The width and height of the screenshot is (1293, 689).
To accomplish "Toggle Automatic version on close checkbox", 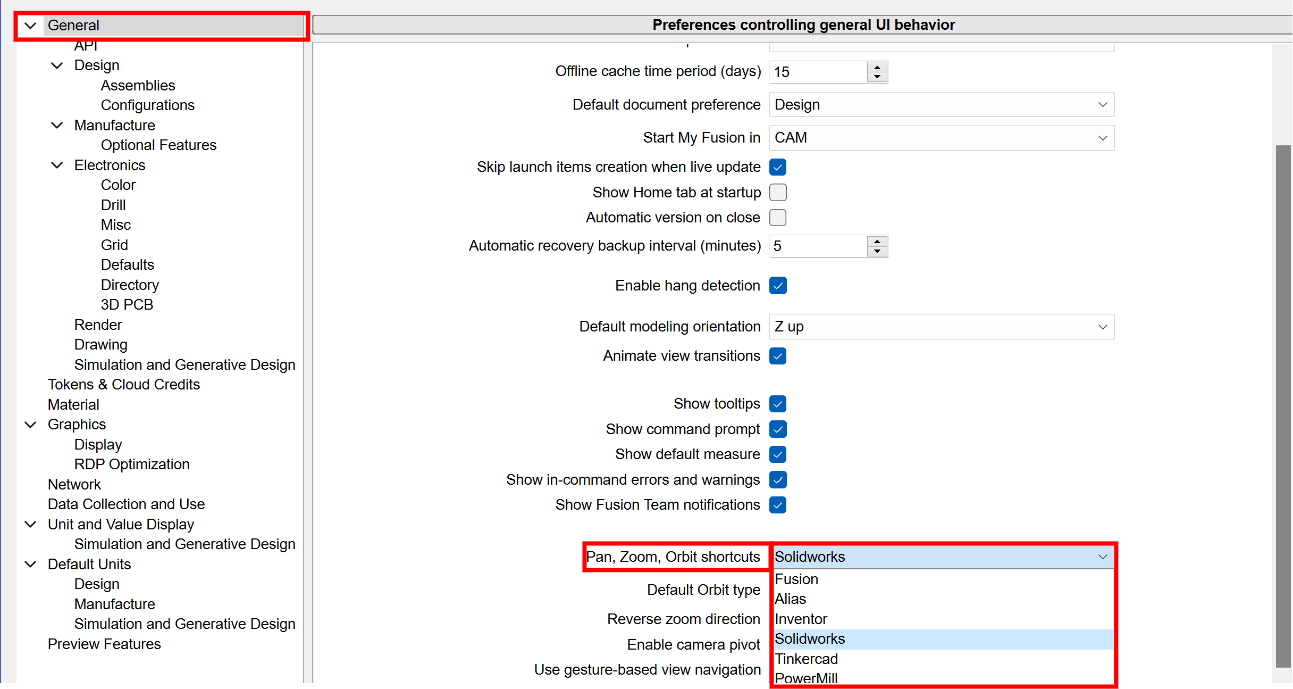I will 778,218.
